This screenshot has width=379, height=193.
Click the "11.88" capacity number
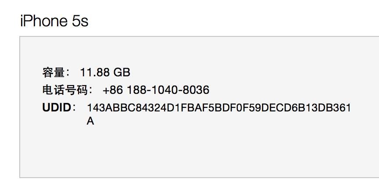pyautogui.click(x=95, y=72)
